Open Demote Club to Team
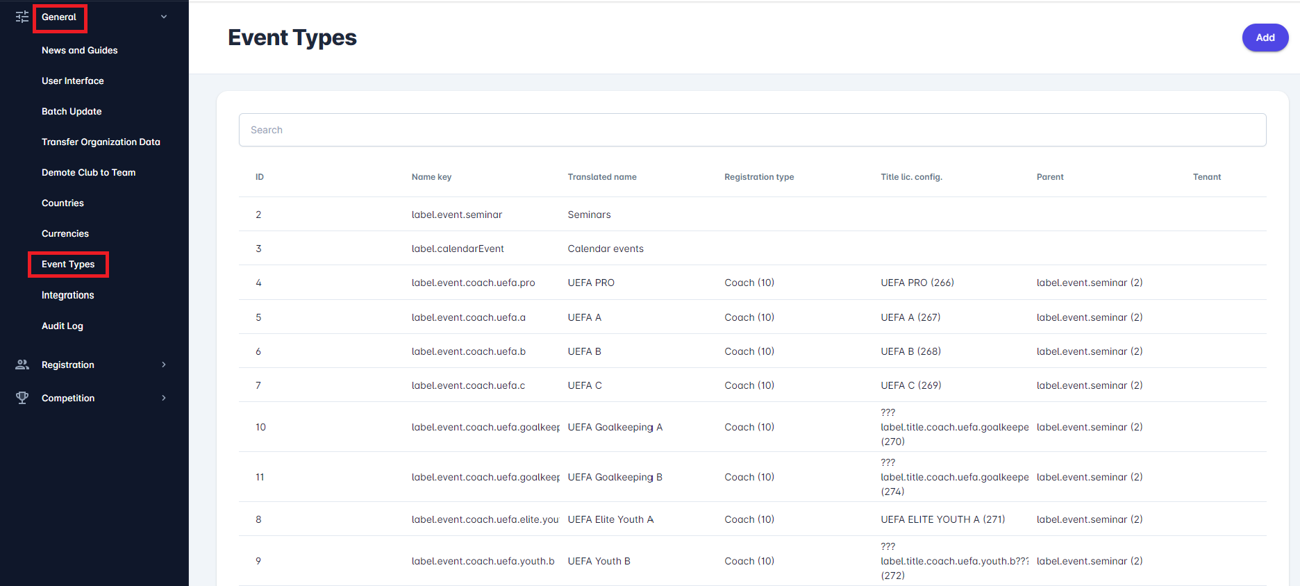This screenshot has width=1300, height=586. point(88,172)
